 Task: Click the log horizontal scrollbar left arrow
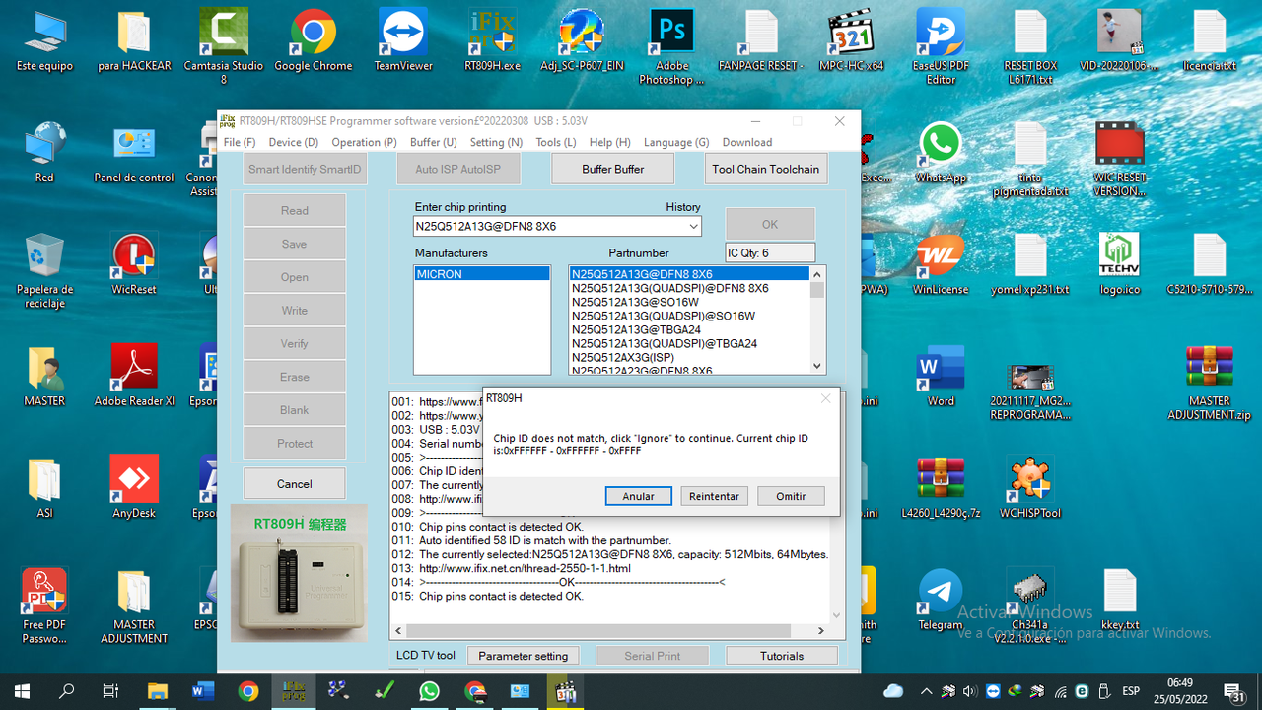tap(398, 631)
